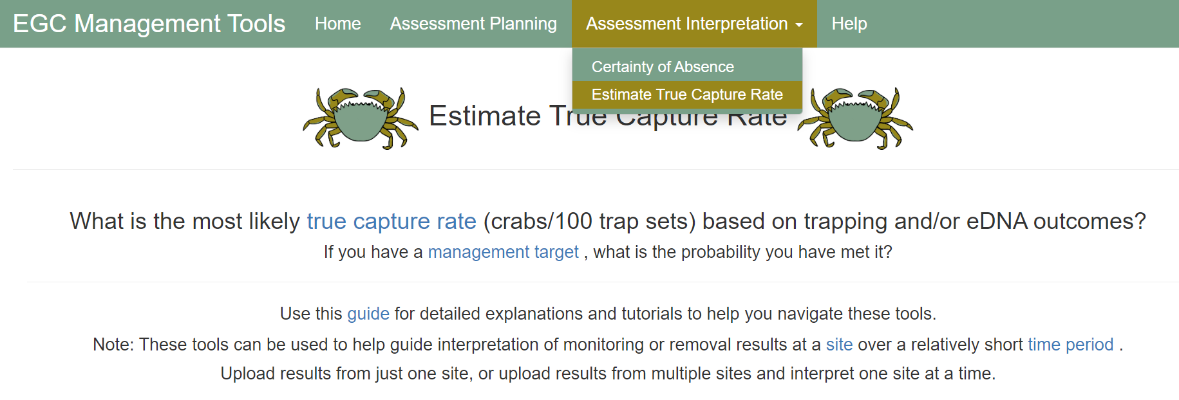1179x400 pixels.
Task: Collapse the Assessment Interpretation dropdown menu
Action: pos(686,24)
